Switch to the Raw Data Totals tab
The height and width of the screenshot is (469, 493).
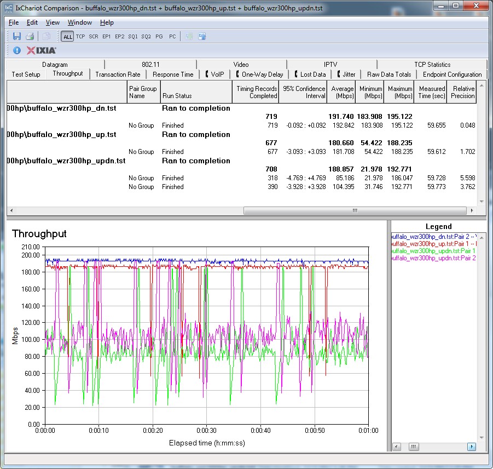coord(389,75)
